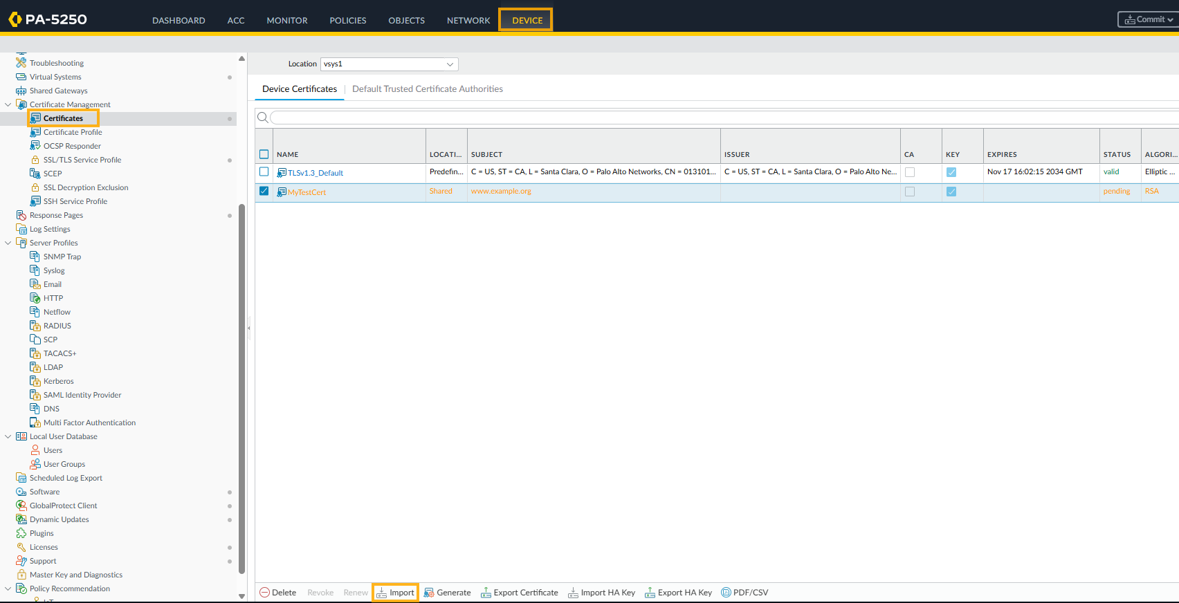
Task: Click the search magnifier icon
Action: (263, 118)
